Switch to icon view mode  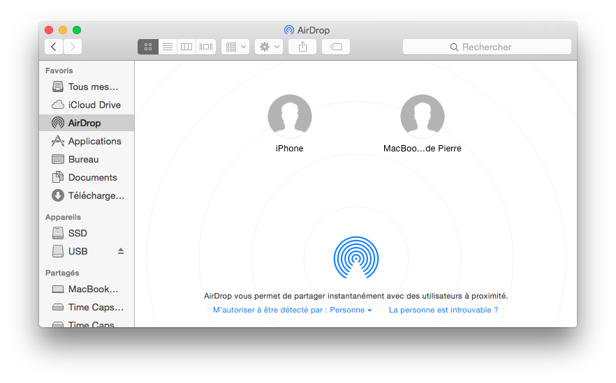pos(147,47)
